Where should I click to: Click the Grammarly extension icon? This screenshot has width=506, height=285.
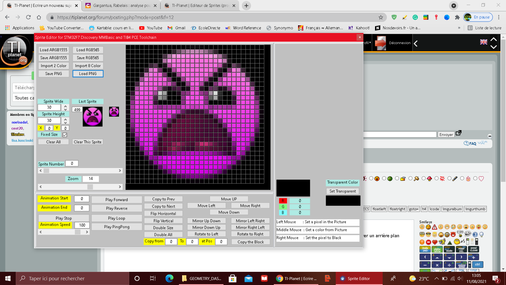coord(415,17)
